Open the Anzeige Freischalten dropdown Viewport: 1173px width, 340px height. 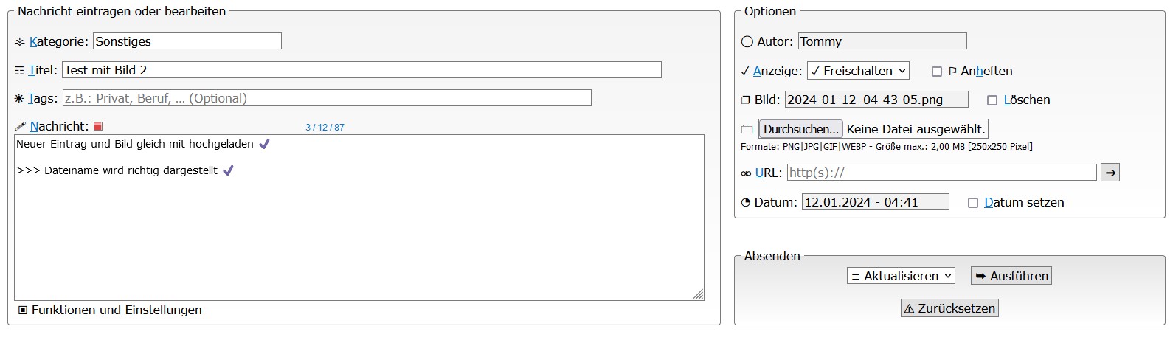pyautogui.click(x=858, y=71)
